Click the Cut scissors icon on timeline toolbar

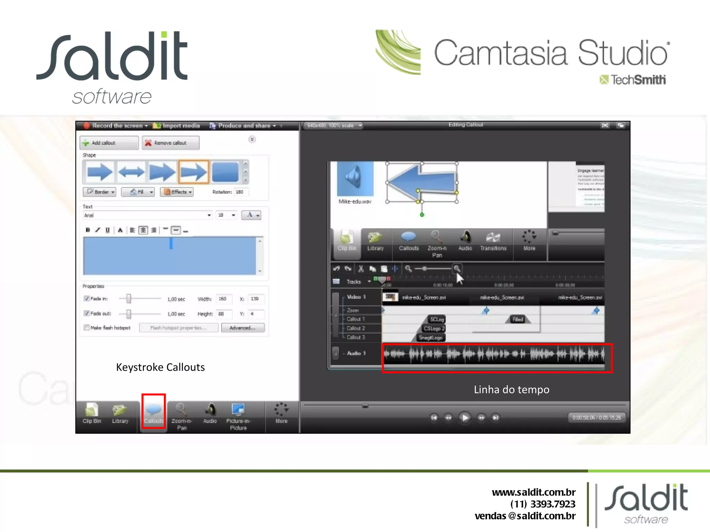(x=361, y=268)
